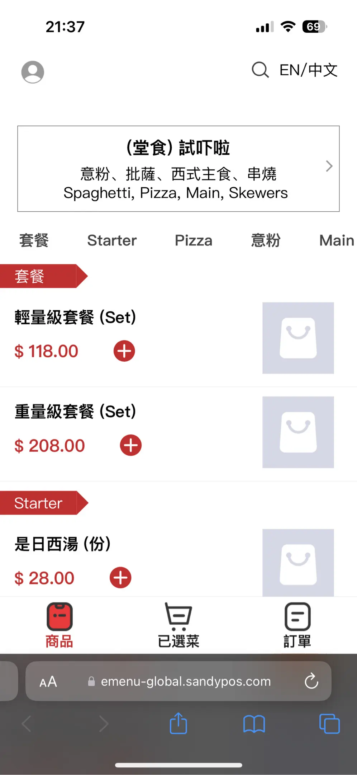This screenshot has width=357, height=775.
Task: Add 重量級套餐 $208 set to cart
Action: pyautogui.click(x=131, y=445)
